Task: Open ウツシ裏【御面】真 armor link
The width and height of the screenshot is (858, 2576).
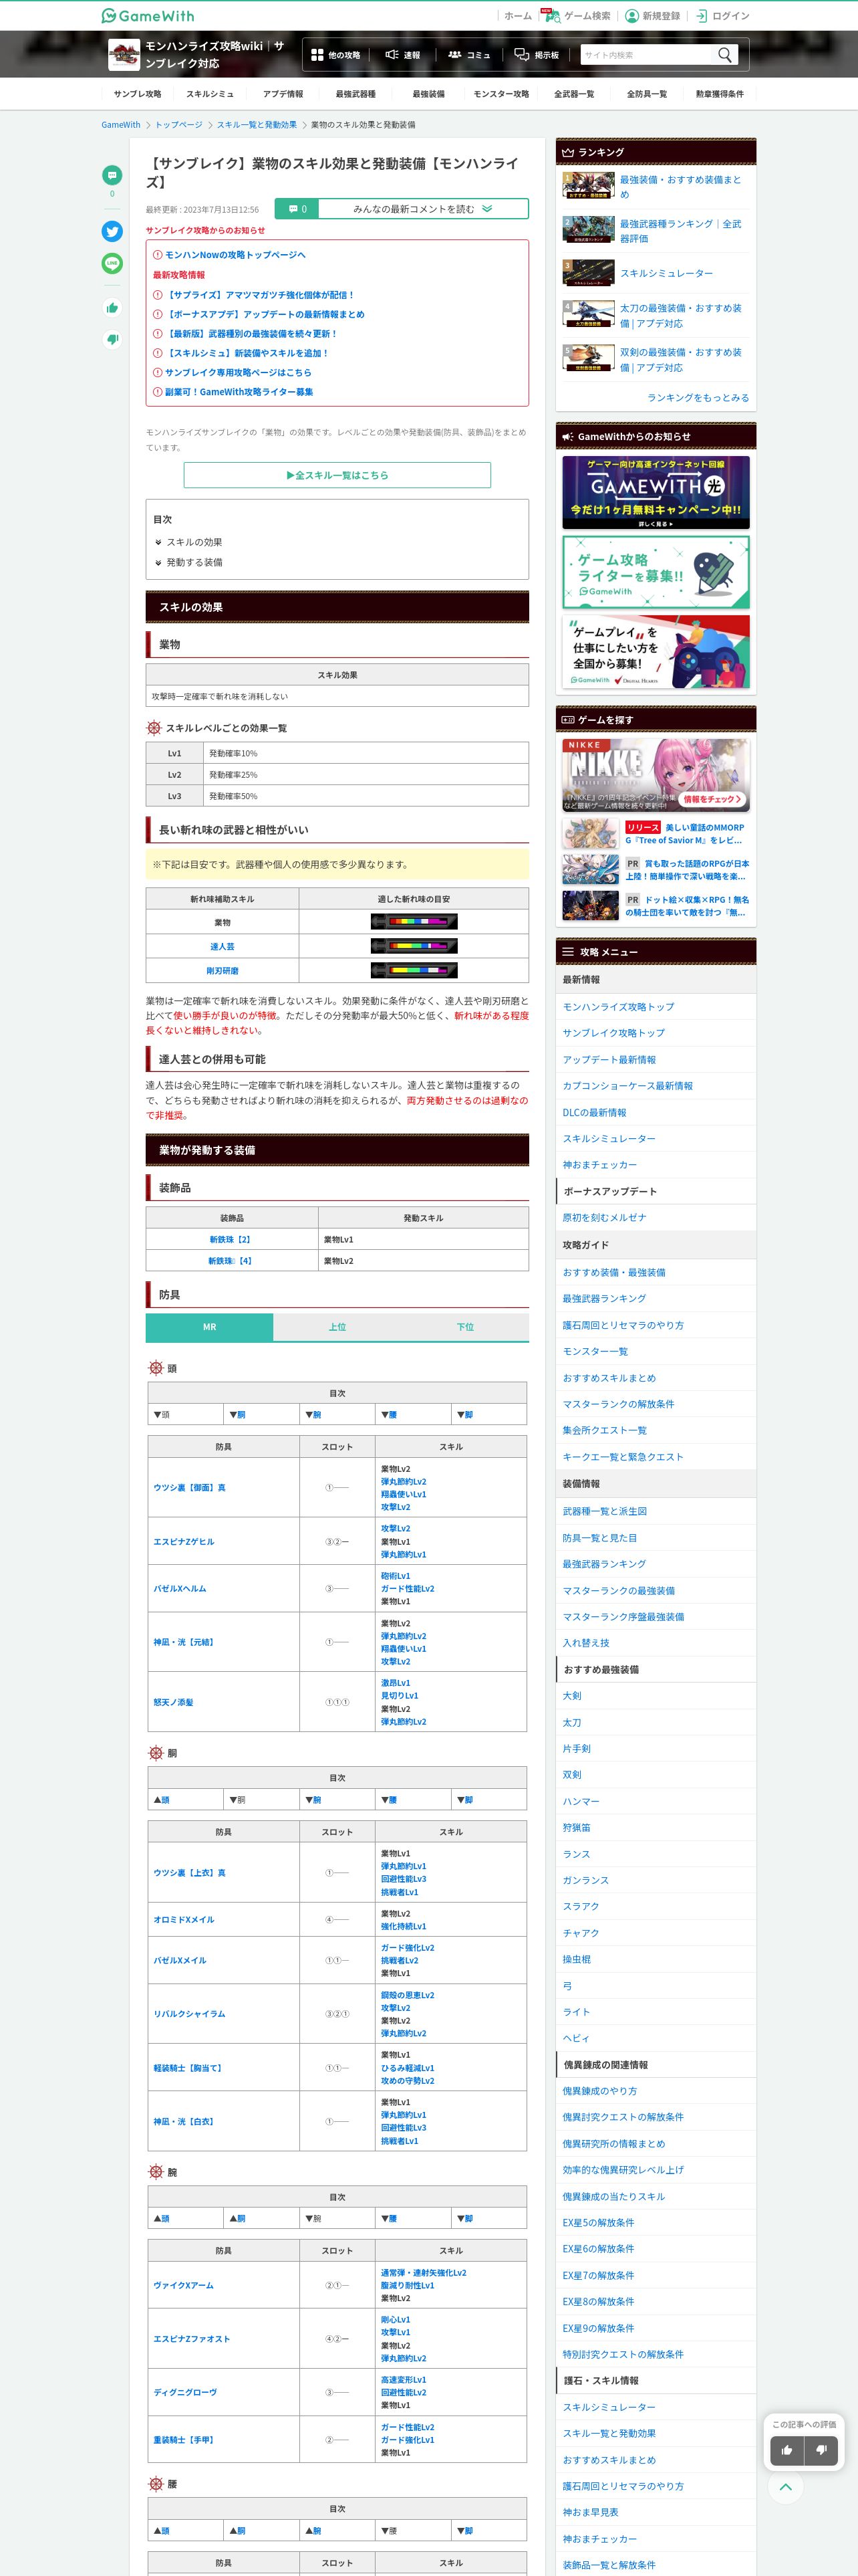Action: click(190, 1487)
